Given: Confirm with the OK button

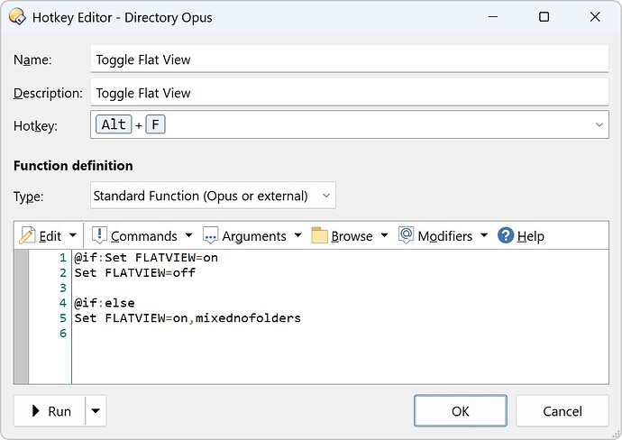Looking at the screenshot, I should tap(460, 410).
